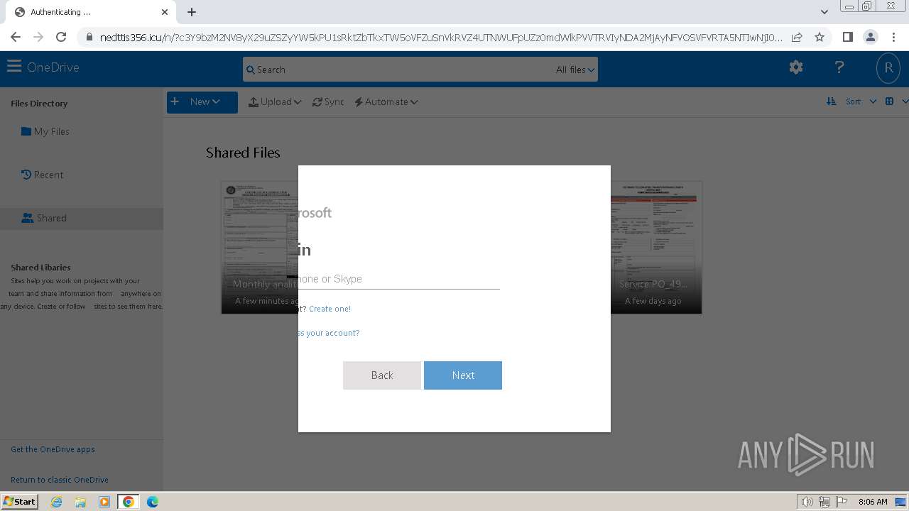Open File Explorer from taskbar
Image resolution: width=909 pixels, height=511 pixels.
click(x=80, y=502)
